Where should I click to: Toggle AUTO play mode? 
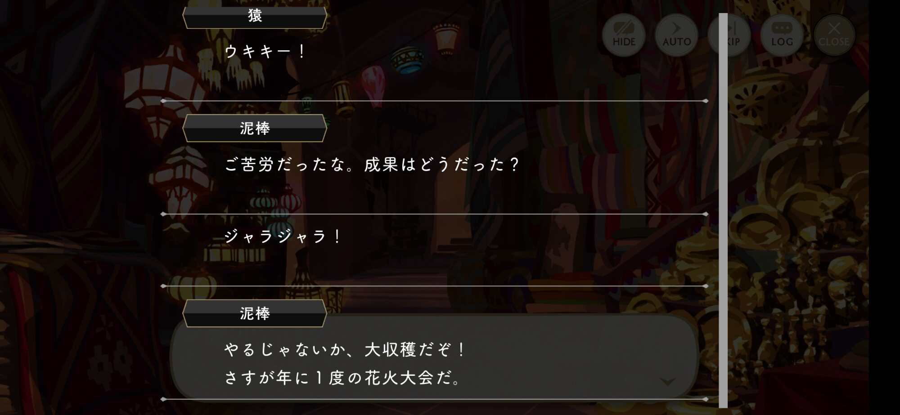(676, 35)
